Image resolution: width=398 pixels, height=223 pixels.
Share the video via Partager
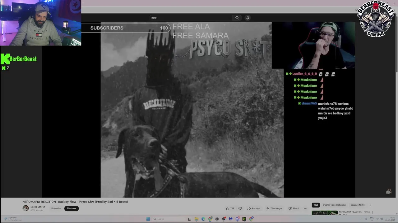coord(254,208)
